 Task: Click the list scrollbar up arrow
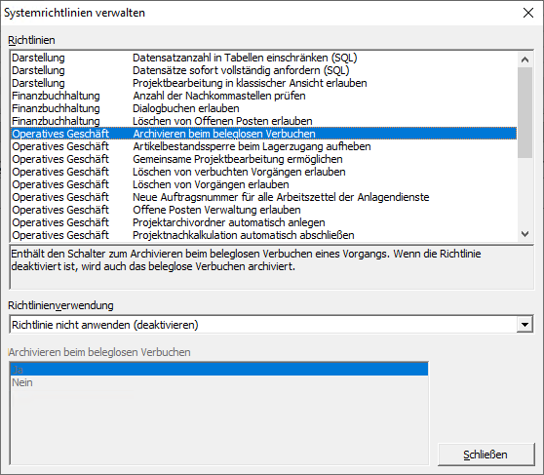pyautogui.click(x=525, y=59)
